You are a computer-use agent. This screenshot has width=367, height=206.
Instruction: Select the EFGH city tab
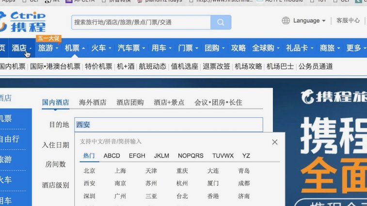137,156
